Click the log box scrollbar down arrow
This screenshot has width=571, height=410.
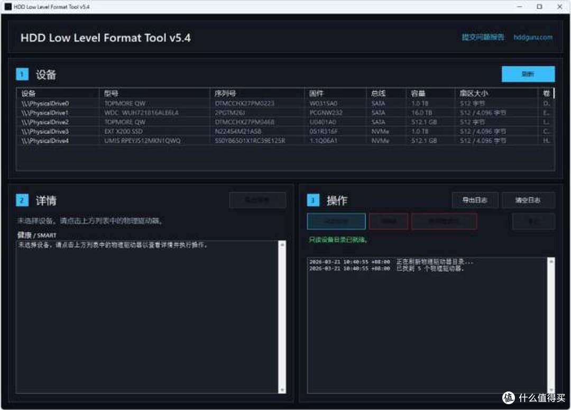[551, 389]
